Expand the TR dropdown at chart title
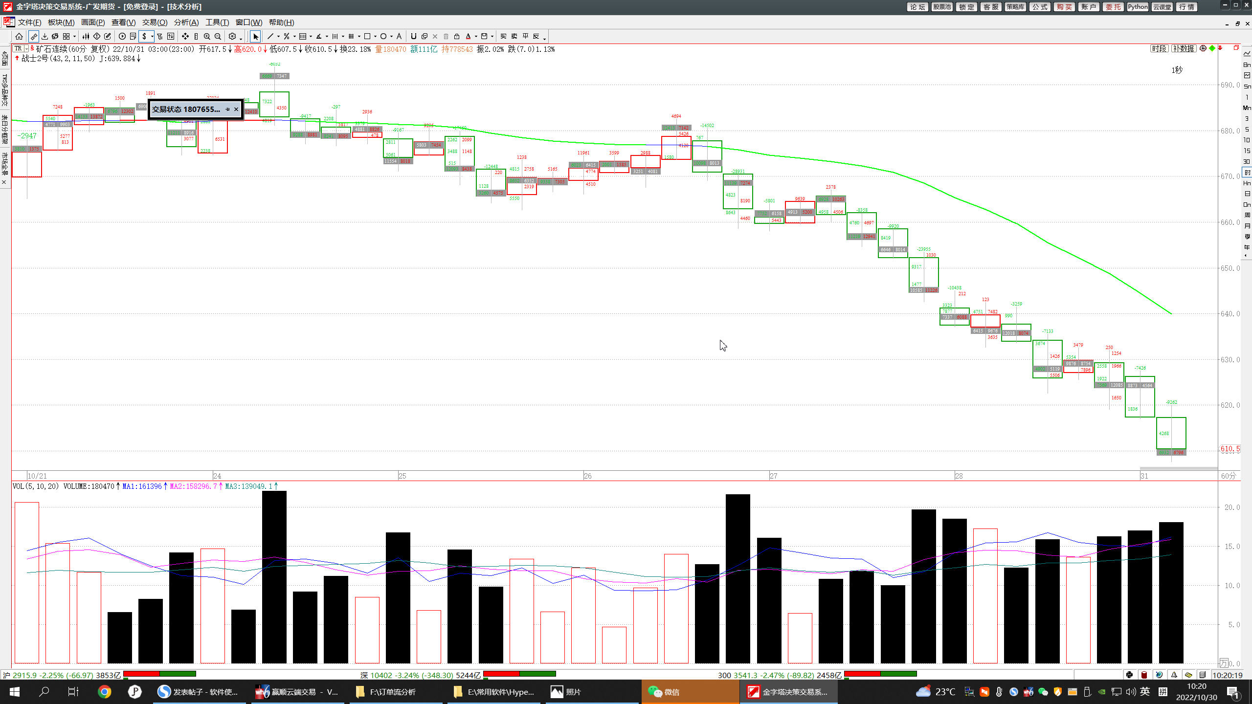This screenshot has width=1252, height=704. (26, 49)
